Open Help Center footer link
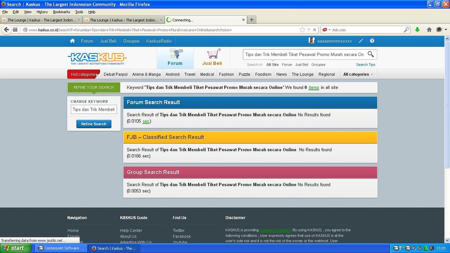The image size is (450, 253). [131, 231]
